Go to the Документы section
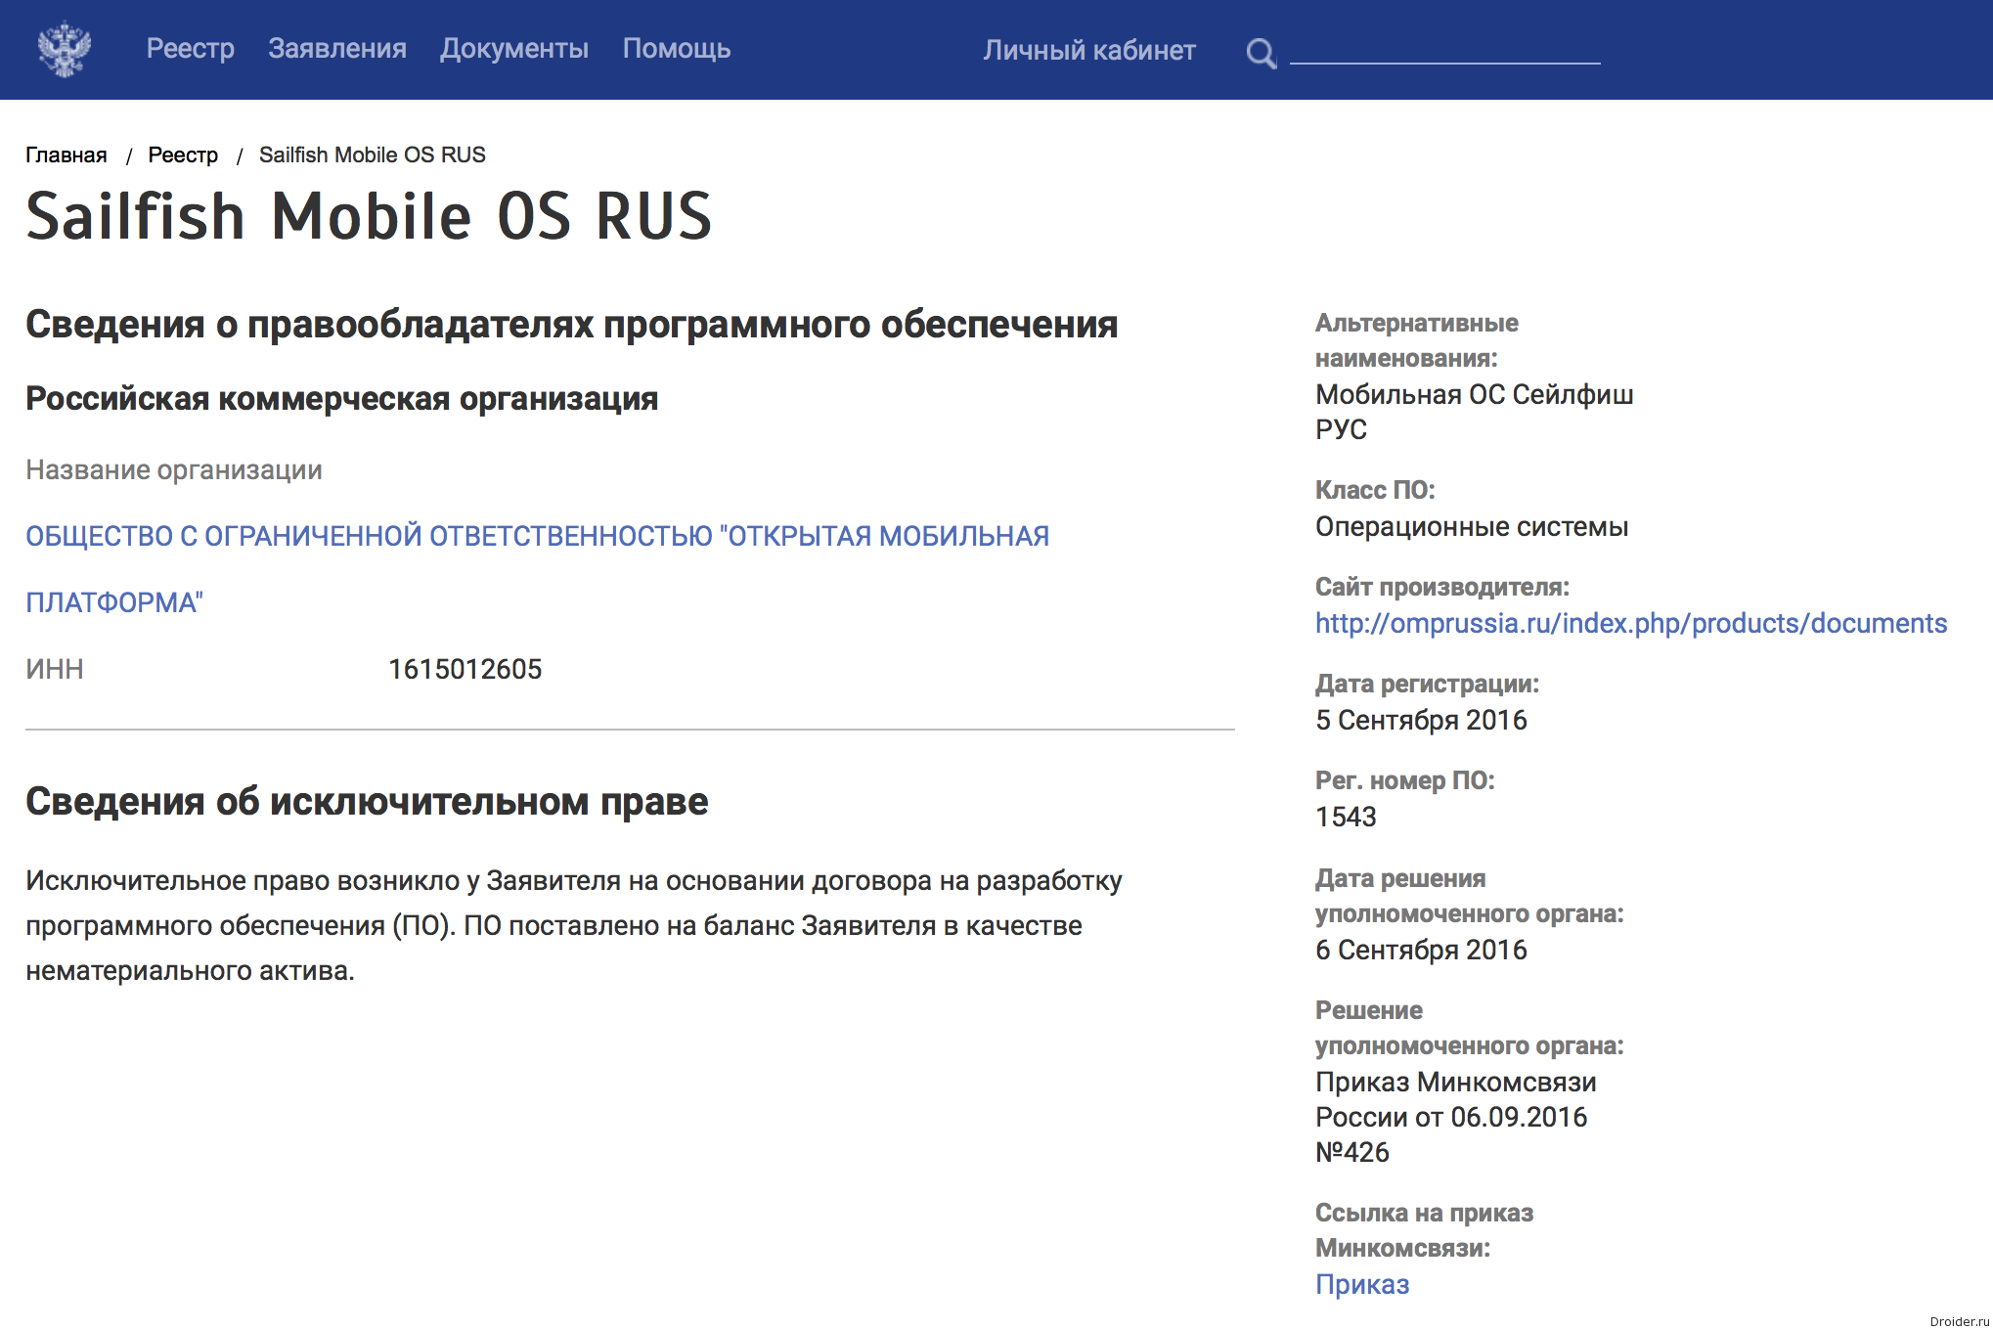Viewport: 1993px width, 1330px height. tap(514, 49)
